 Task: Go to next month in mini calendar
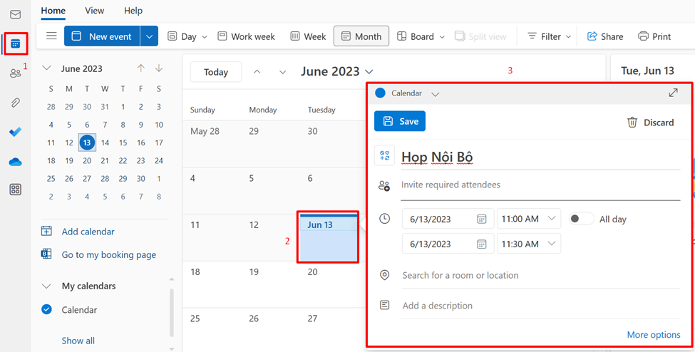(159, 68)
